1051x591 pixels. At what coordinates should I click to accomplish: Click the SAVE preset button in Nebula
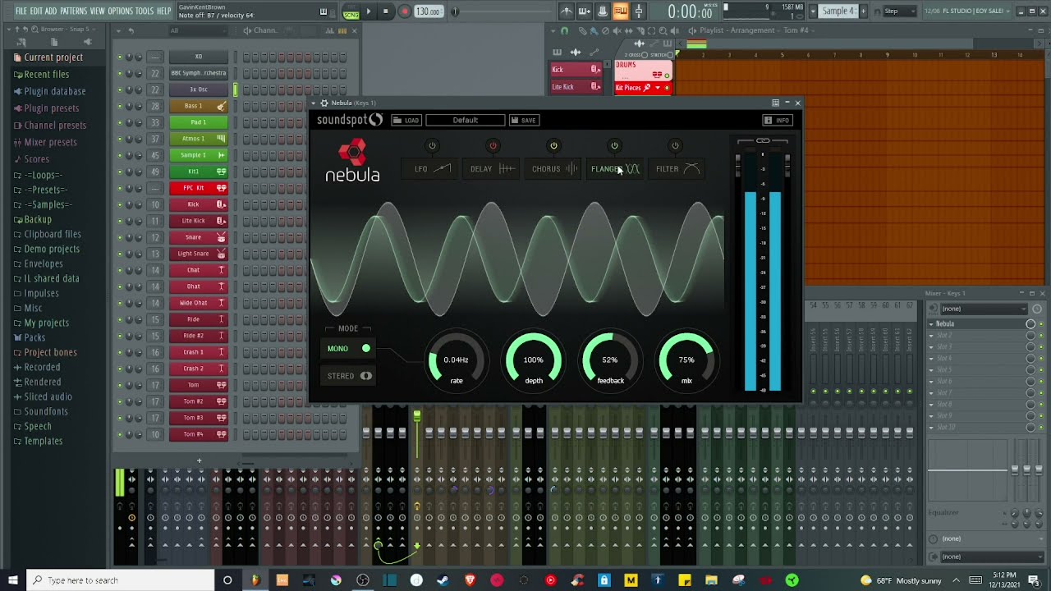[x=523, y=121]
